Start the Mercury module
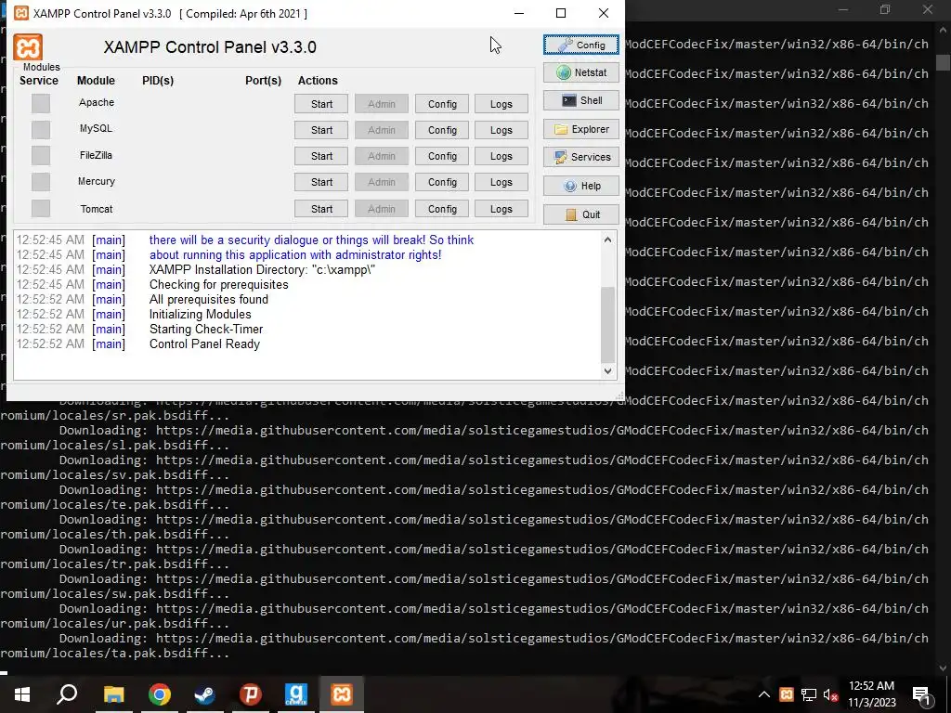This screenshot has height=713, width=951. pos(321,182)
